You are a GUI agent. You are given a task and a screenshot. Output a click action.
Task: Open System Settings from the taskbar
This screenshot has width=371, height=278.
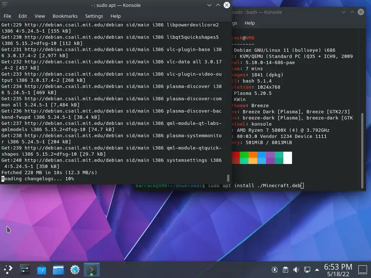click(25, 269)
